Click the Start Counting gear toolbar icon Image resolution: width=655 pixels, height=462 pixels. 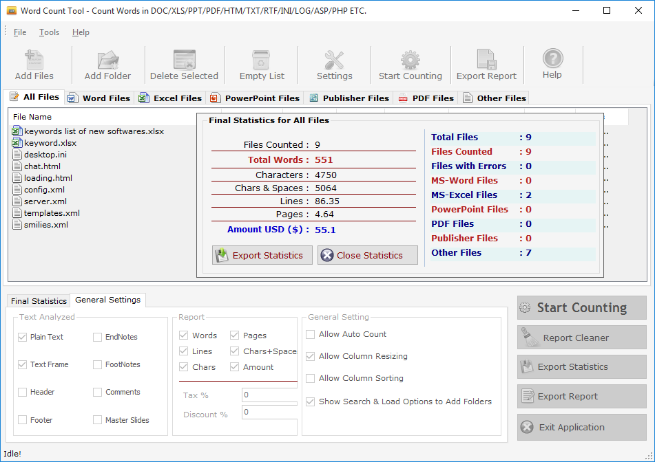pyautogui.click(x=410, y=60)
